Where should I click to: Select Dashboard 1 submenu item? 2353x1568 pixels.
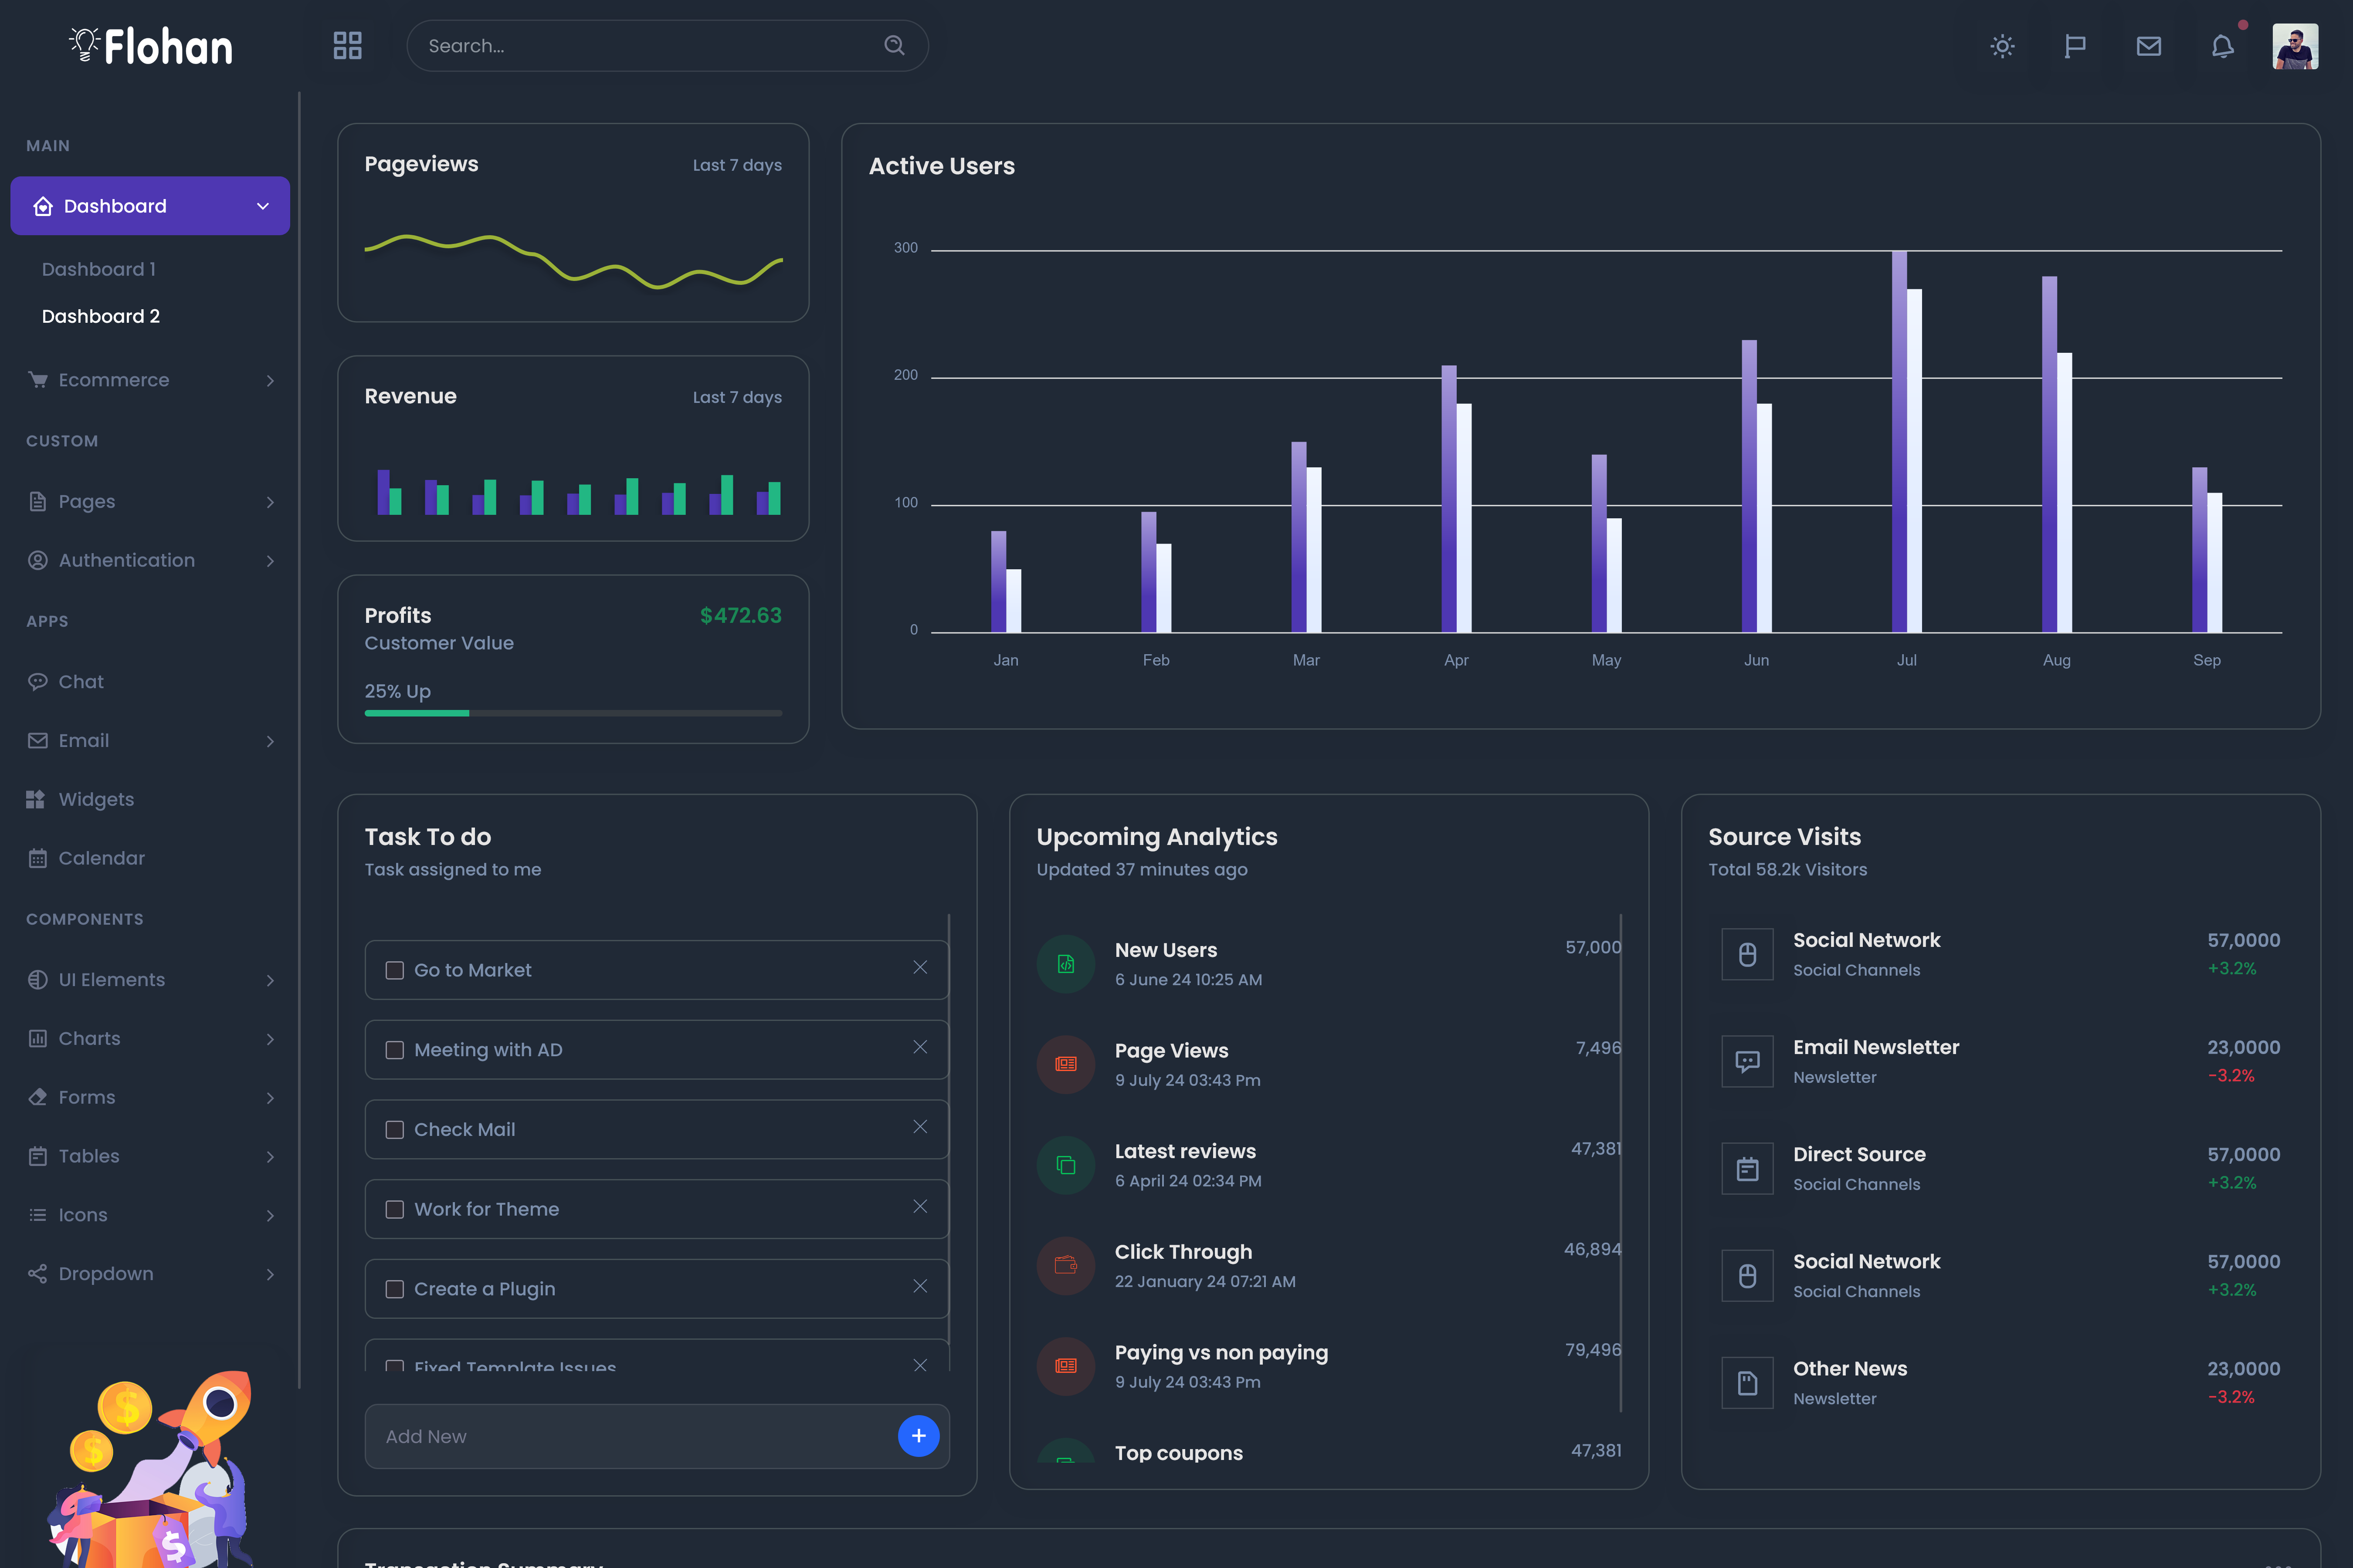[99, 269]
